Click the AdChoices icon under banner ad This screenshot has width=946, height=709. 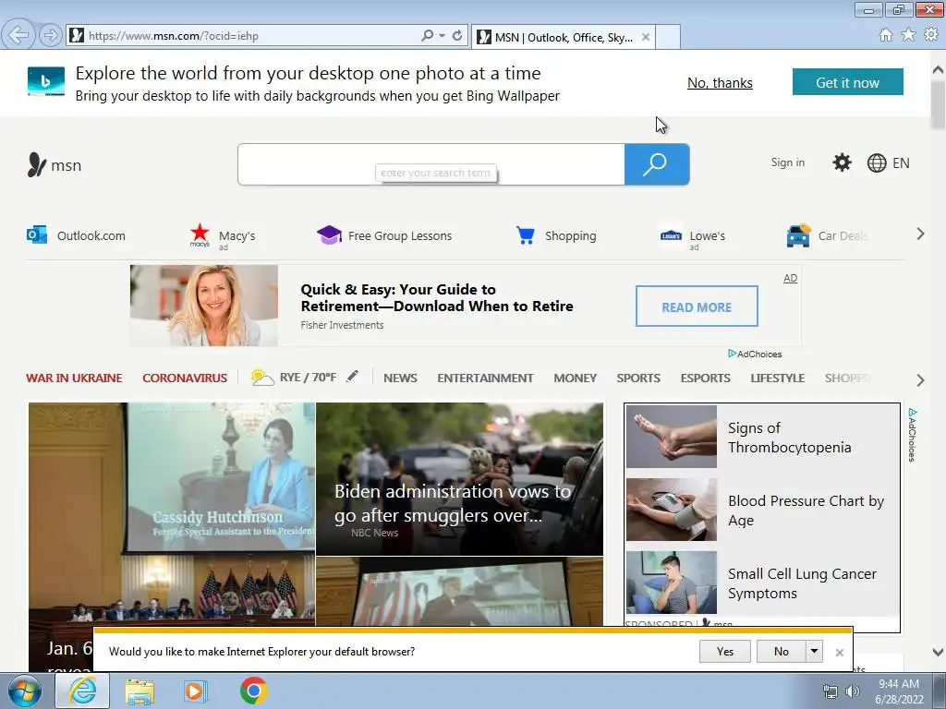(x=733, y=354)
